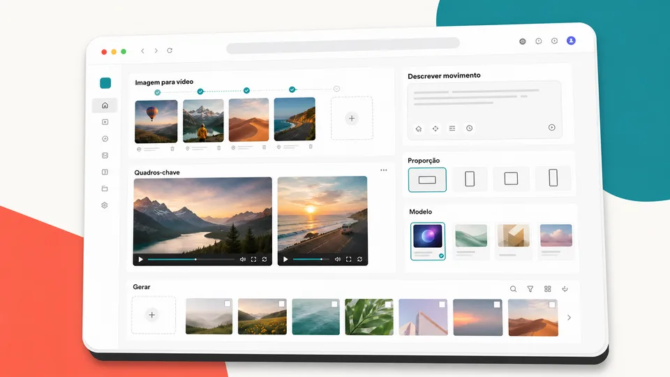Image resolution: width=670 pixels, height=377 pixels.
Task: Open the hot air balloon thumbnail
Action: coord(156,121)
